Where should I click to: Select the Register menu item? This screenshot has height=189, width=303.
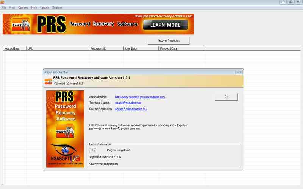point(57,8)
